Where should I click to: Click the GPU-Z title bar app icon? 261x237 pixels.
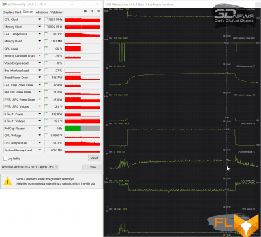tap(5, 4)
